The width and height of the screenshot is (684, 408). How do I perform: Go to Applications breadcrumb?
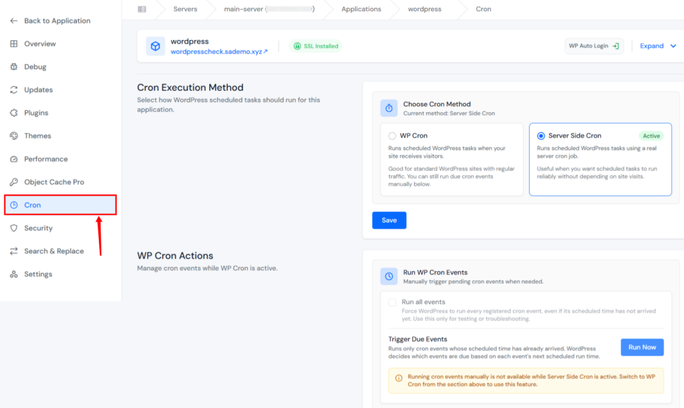(x=361, y=9)
